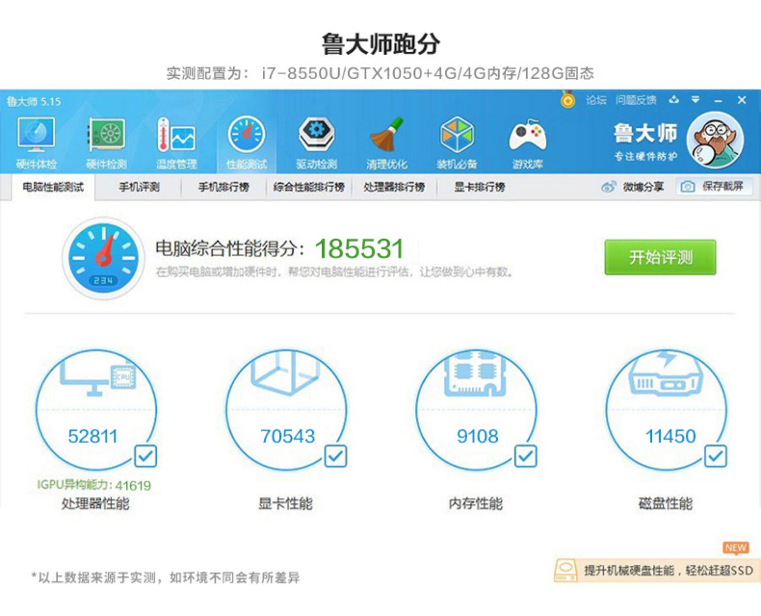
Task: Click the 内存性能 label
Action: coord(475,503)
